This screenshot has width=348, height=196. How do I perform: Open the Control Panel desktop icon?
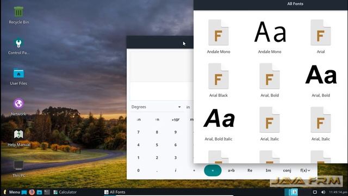point(18,46)
